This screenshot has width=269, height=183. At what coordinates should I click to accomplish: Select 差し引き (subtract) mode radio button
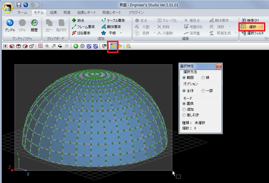184,115
